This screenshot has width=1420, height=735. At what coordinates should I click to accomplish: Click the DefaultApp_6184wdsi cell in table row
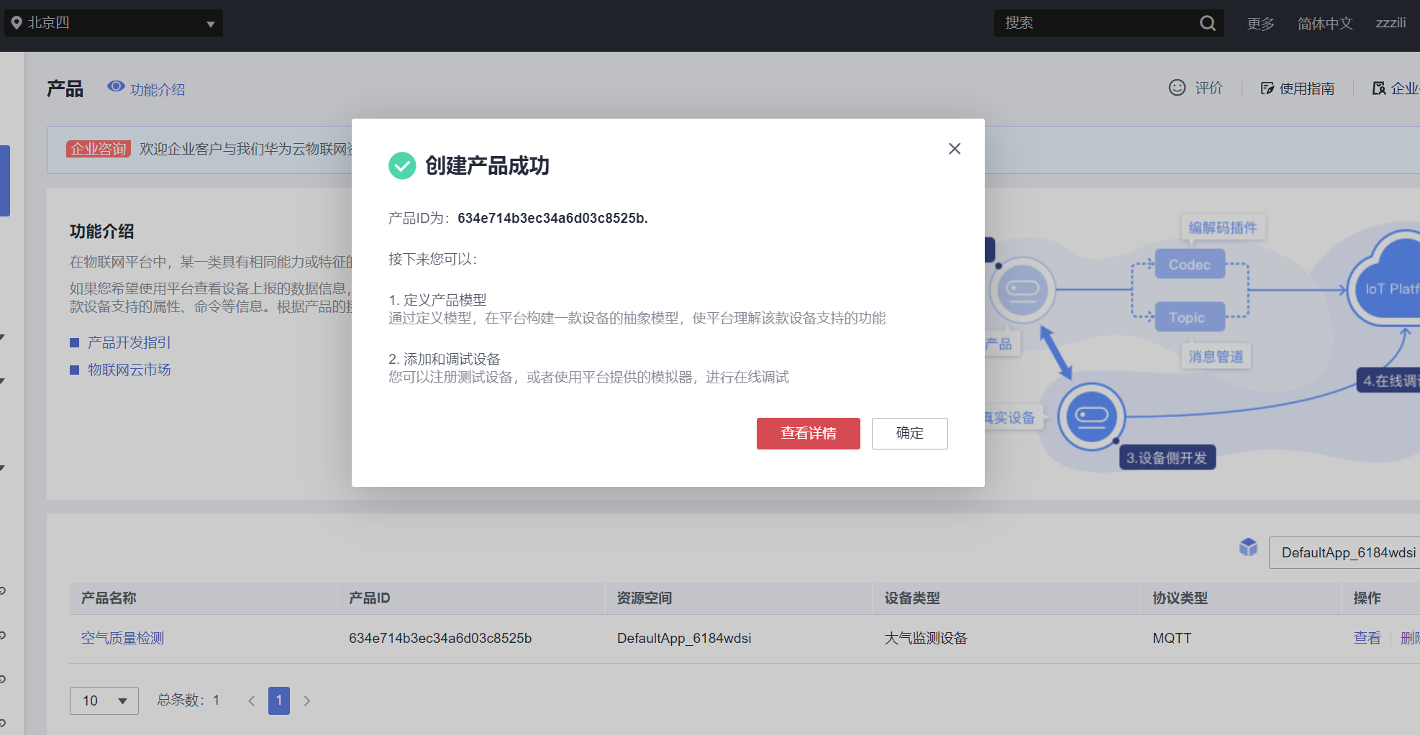pyautogui.click(x=684, y=638)
